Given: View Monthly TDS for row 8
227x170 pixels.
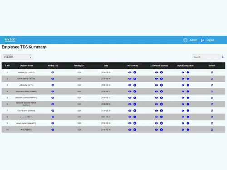Looking at the screenshot, I should coord(53,117).
